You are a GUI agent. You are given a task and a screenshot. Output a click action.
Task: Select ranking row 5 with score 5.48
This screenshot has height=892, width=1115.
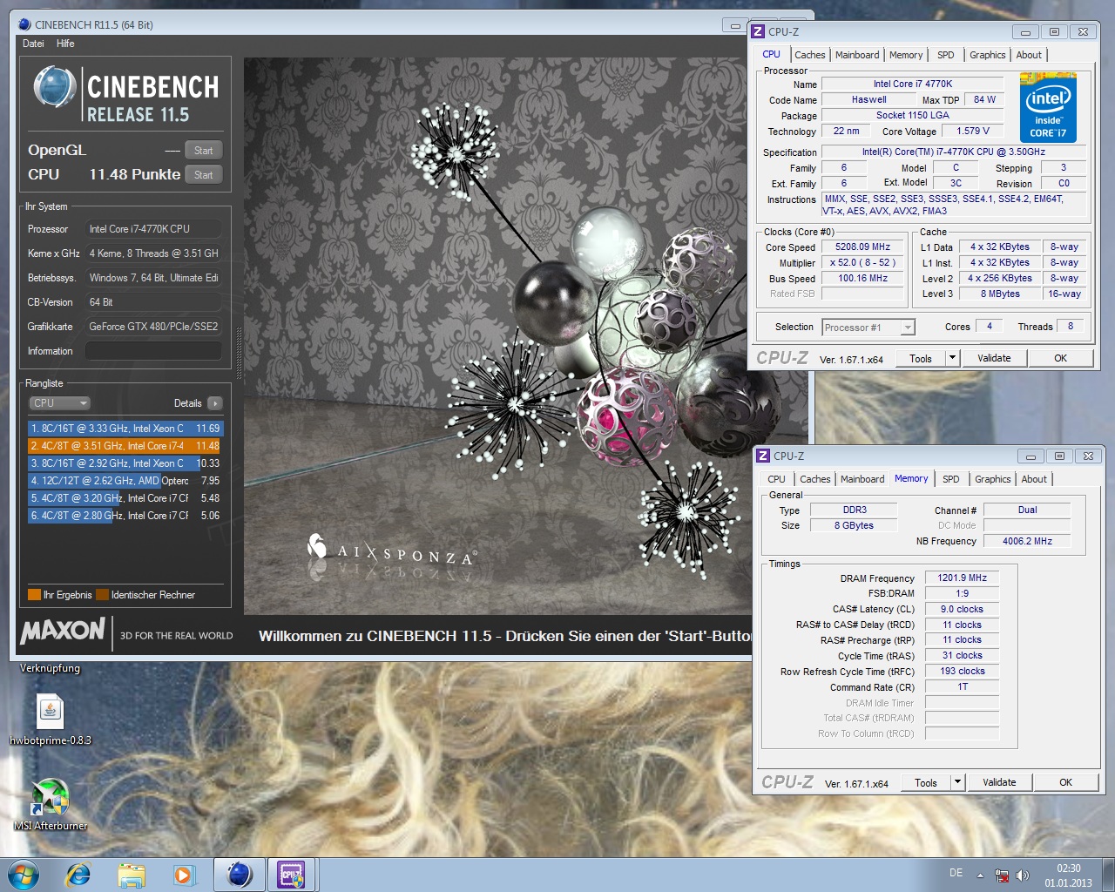pos(125,498)
